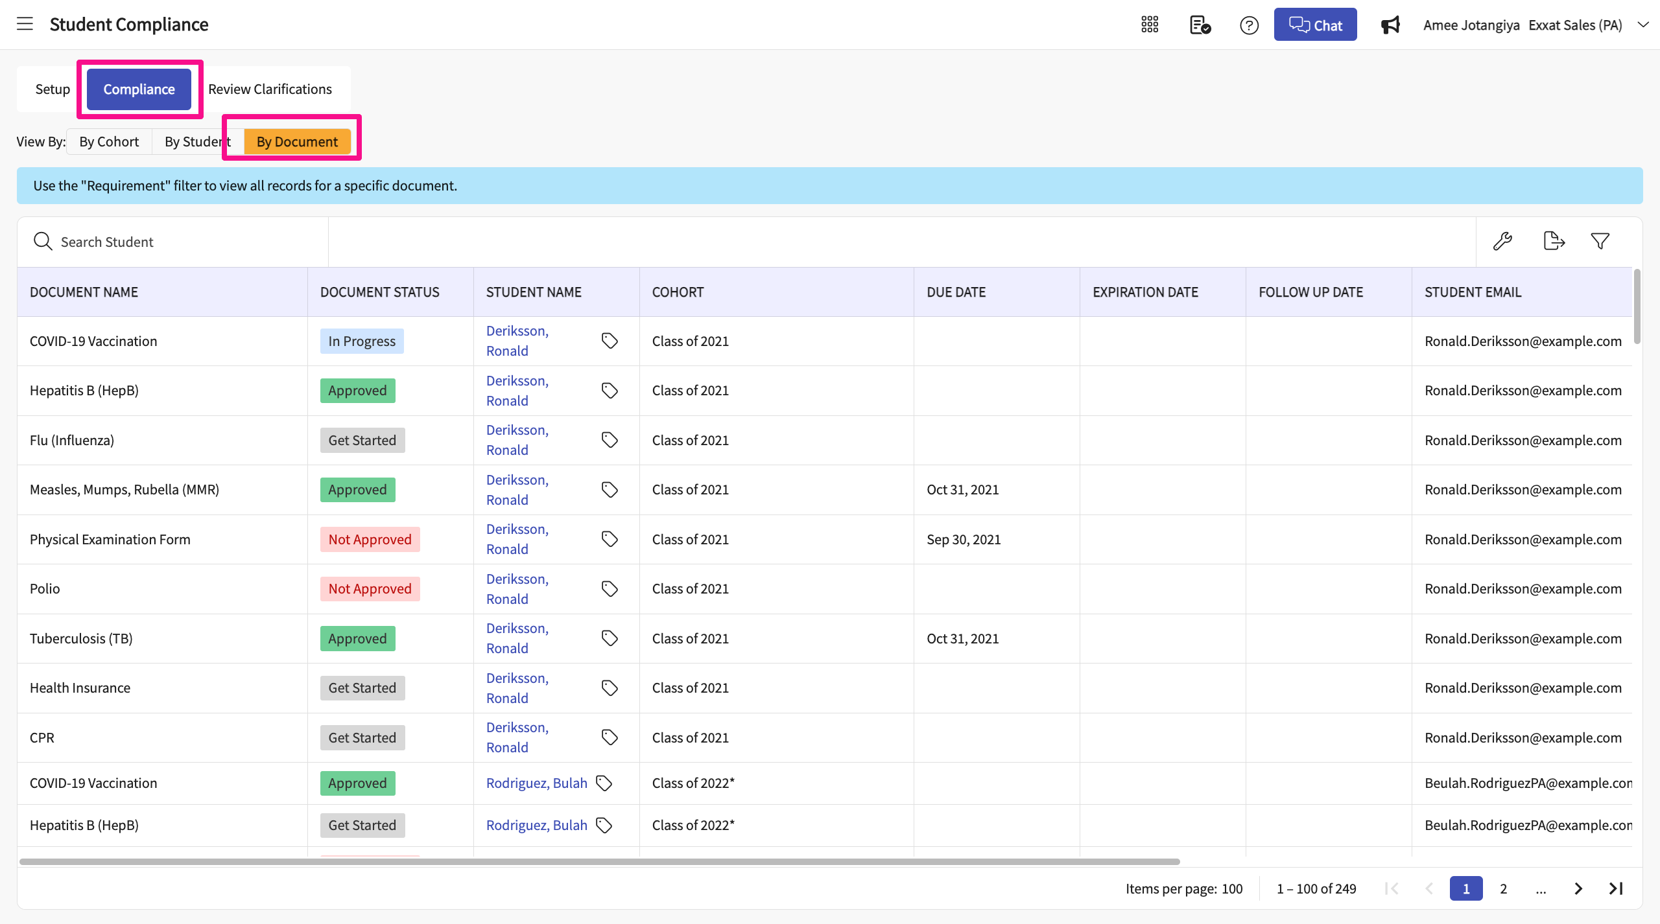Change the items per page value 100

1232,888
